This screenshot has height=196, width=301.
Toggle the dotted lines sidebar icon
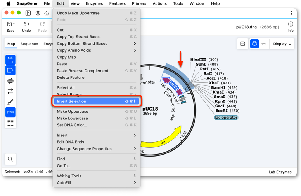(x=10, y=123)
